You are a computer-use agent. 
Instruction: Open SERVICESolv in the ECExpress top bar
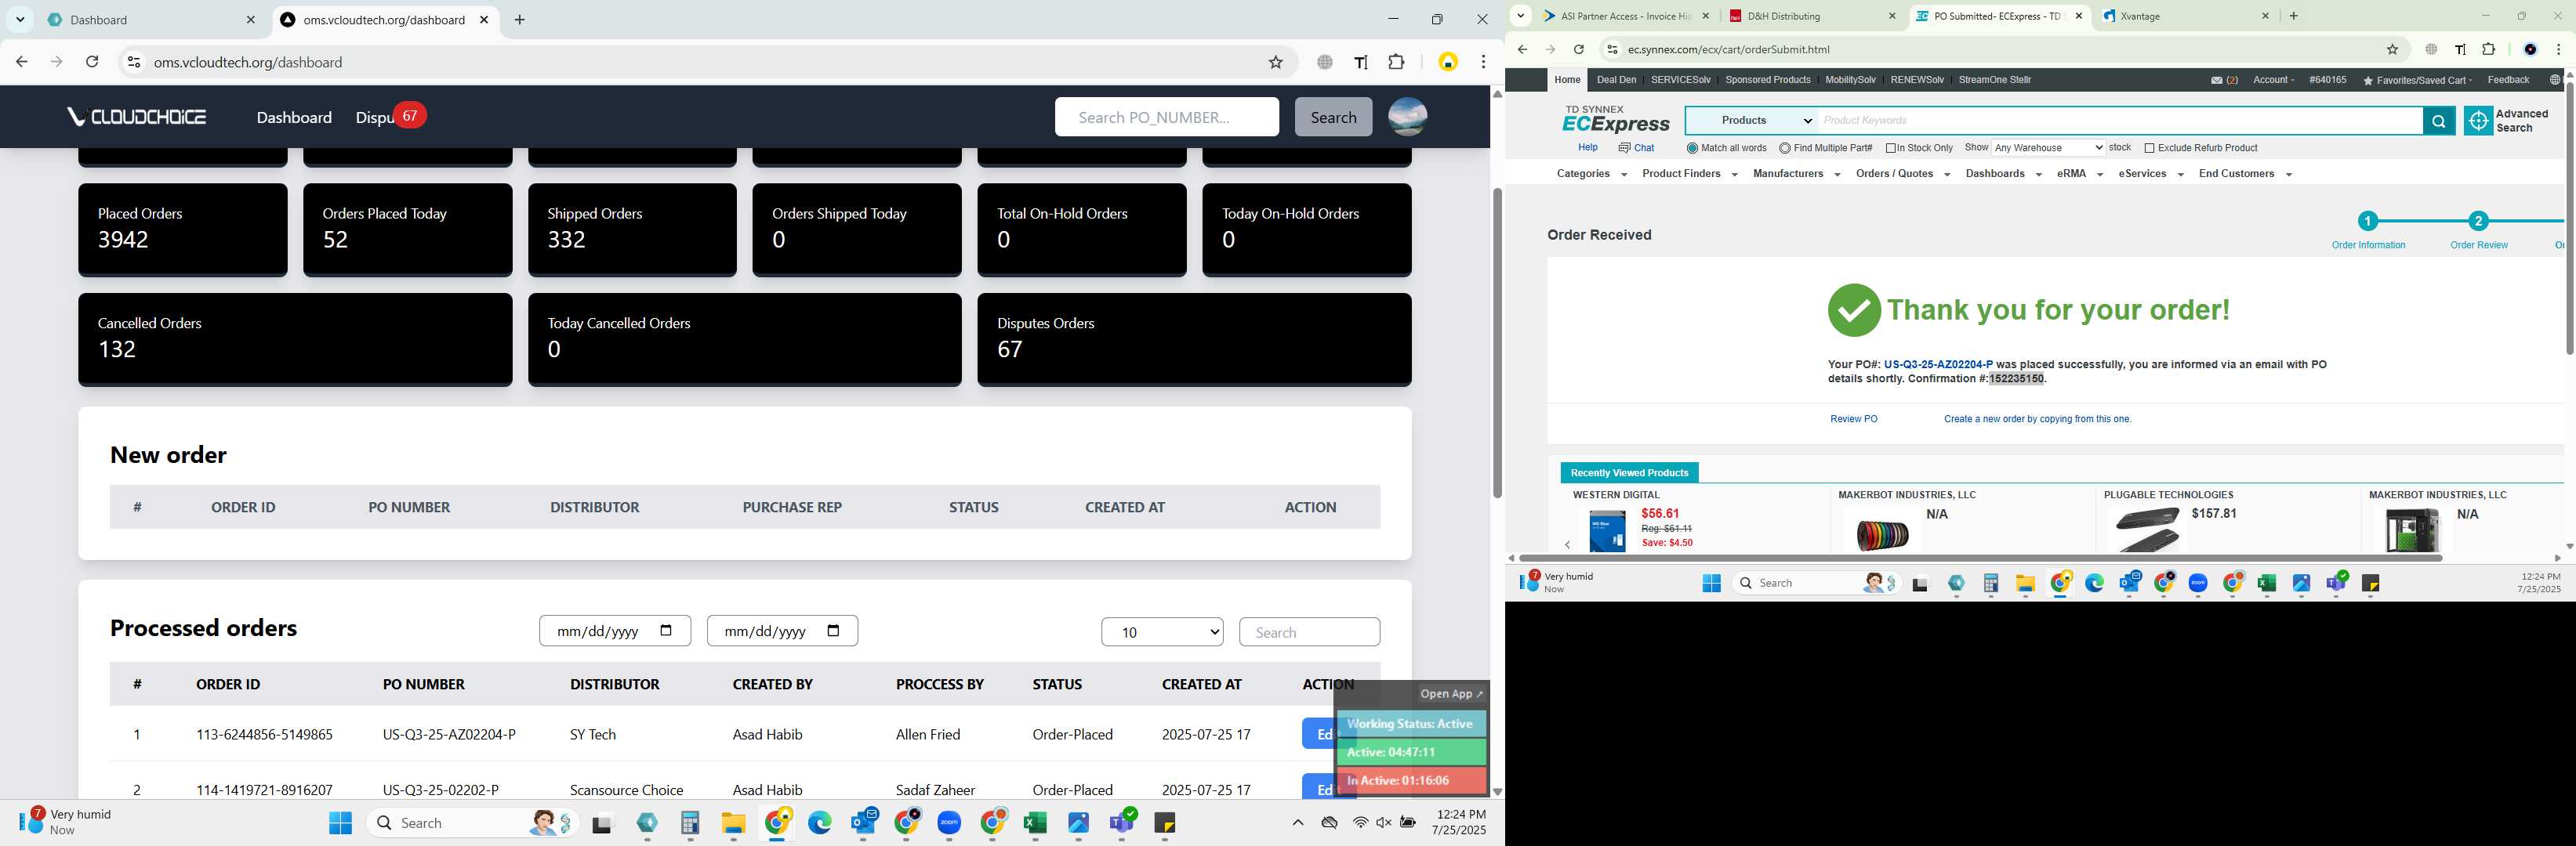pos(1680,80)
